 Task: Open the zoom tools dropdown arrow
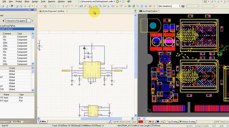(33, 6)
